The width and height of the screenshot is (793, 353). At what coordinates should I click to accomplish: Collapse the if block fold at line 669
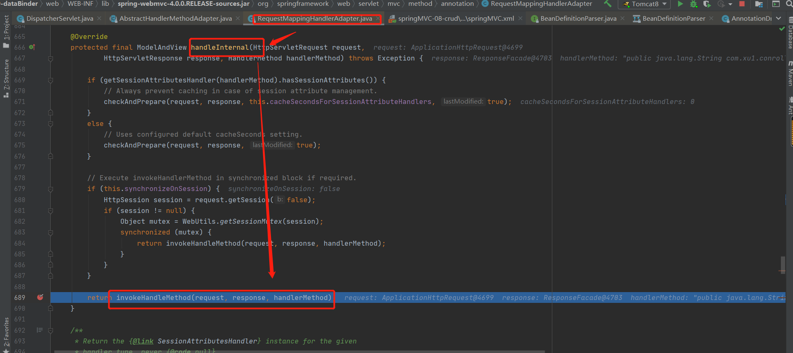51,80
